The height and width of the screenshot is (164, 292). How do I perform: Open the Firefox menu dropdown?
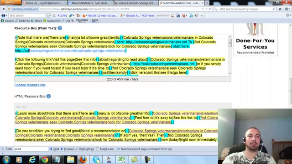[x=10, y=2]
